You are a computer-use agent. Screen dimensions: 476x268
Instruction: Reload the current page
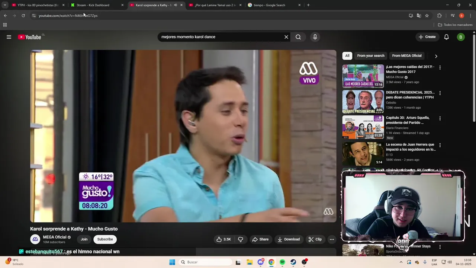(x=23, y=16)
